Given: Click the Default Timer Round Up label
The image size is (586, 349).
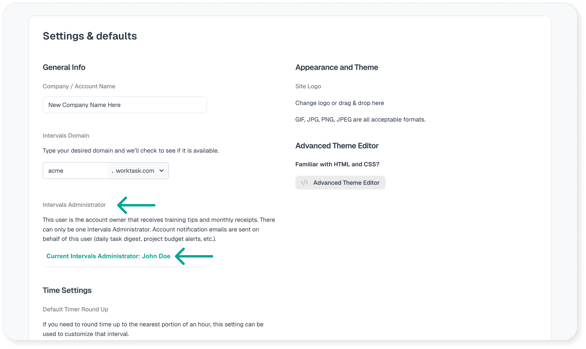Looking at the screenshot, I should [75, 309].
